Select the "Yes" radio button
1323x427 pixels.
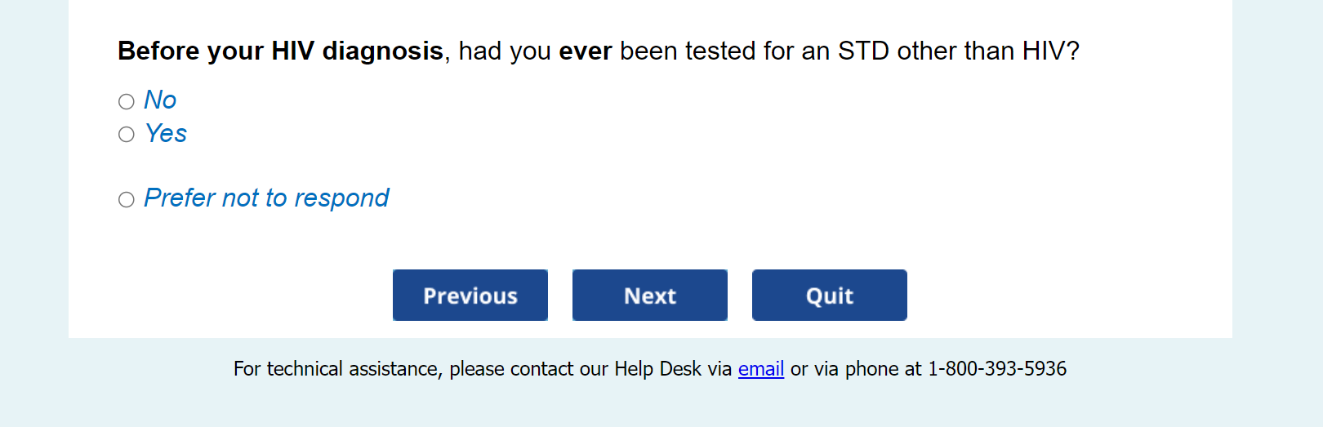(126, 135)
